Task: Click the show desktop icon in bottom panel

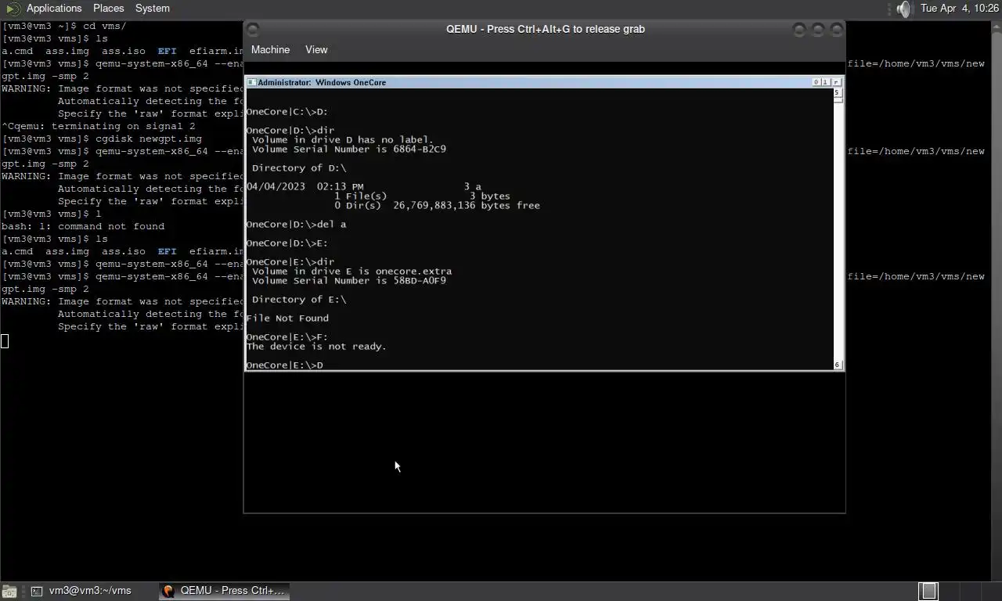Action: 9,592
